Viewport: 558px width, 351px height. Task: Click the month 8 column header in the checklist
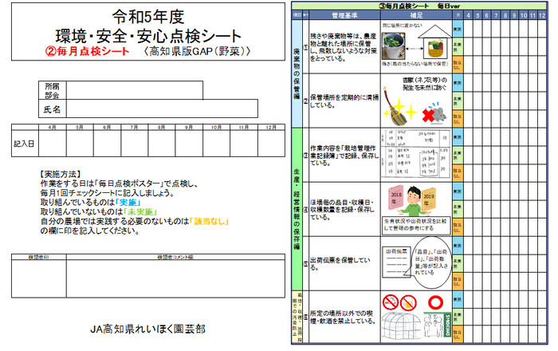coord(505,15)
